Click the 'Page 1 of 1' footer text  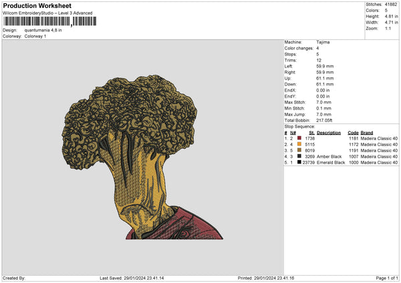tap(387, 278)
